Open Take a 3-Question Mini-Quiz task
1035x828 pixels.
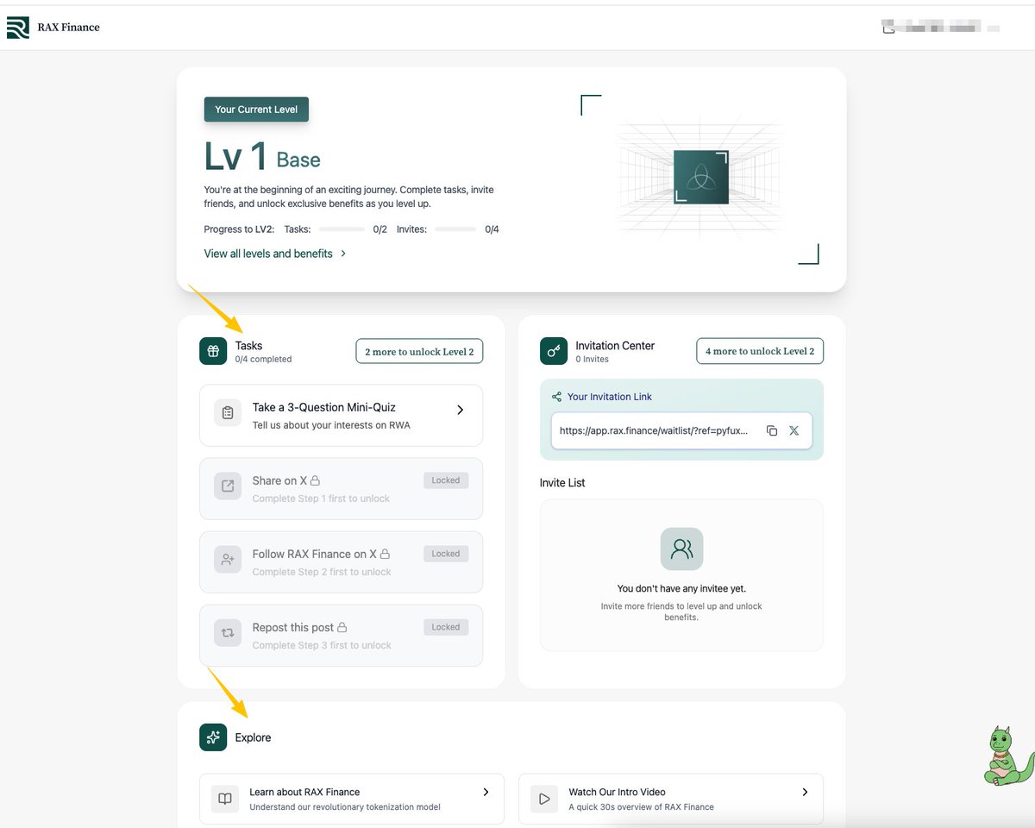[x=341, y=415]
